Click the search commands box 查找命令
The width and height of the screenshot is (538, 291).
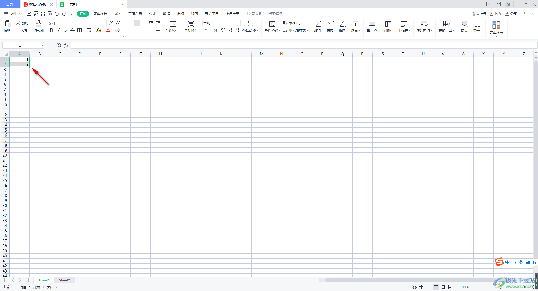pos(265,14)
